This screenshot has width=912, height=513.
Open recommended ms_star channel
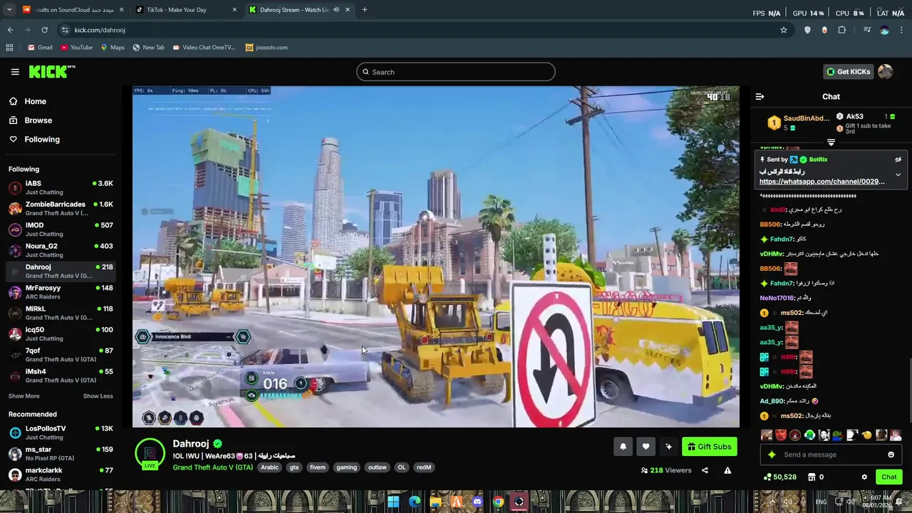[61, 453]
